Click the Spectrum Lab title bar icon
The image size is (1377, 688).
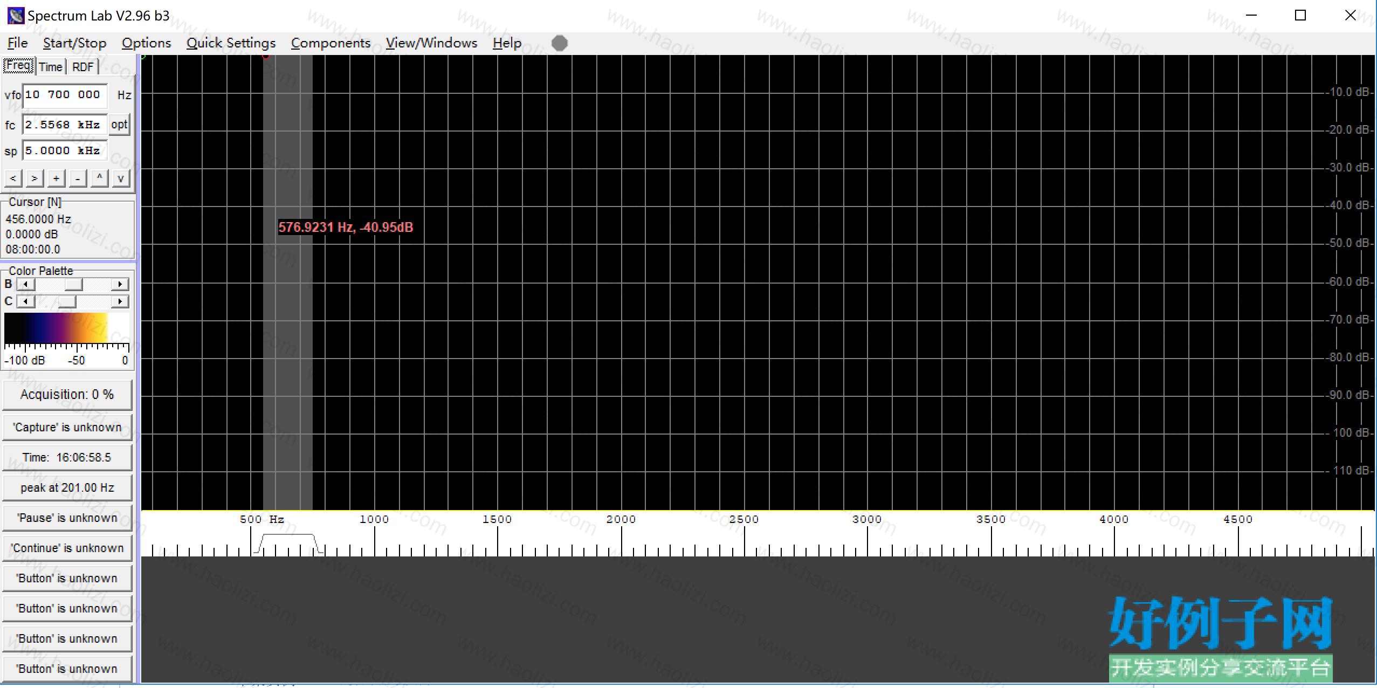[x=16, y=16]
